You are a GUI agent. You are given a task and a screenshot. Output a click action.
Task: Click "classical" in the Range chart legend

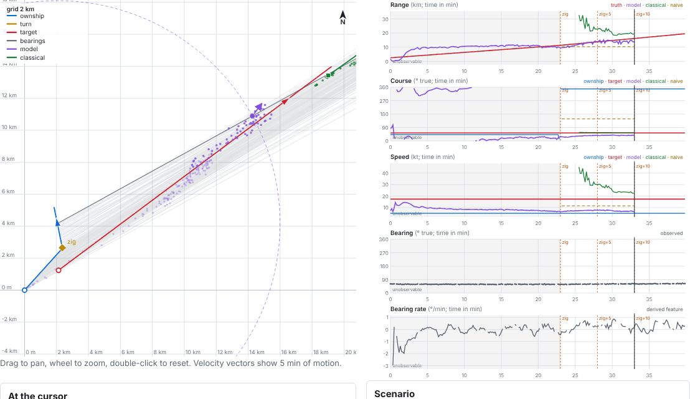coord(656,5)
